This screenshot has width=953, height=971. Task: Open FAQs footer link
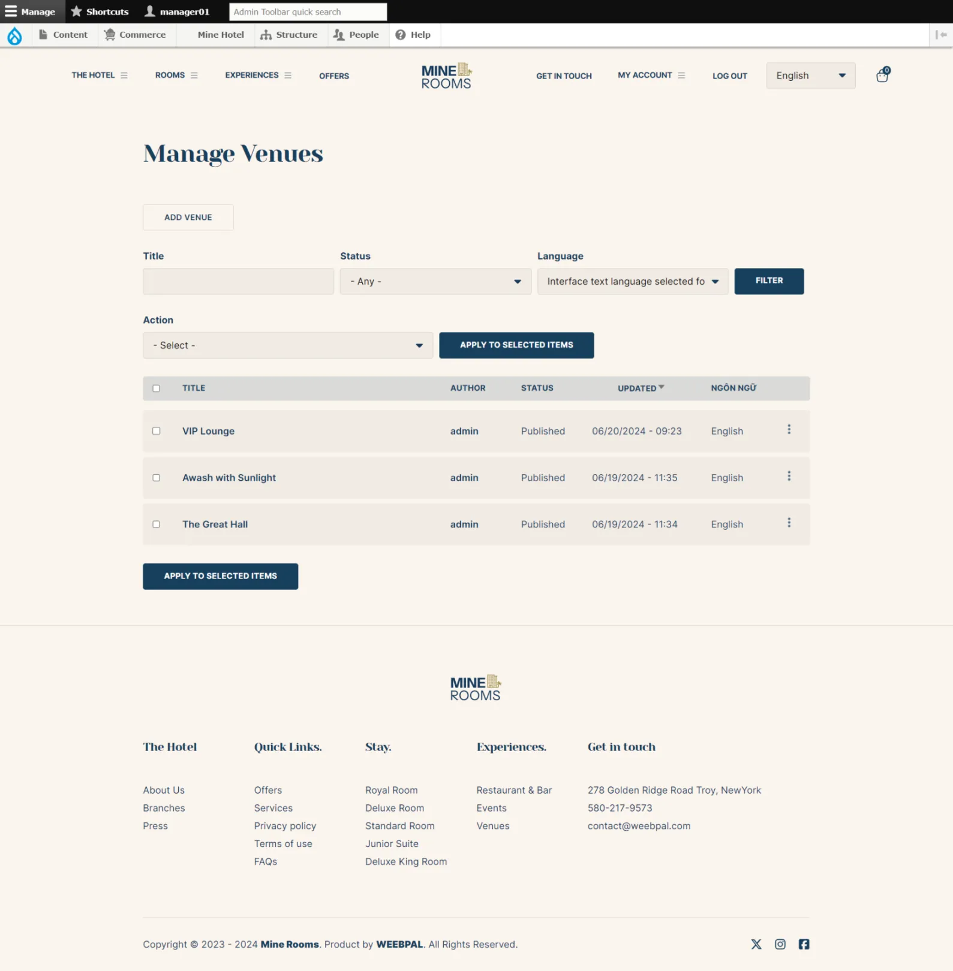(265, 861)
